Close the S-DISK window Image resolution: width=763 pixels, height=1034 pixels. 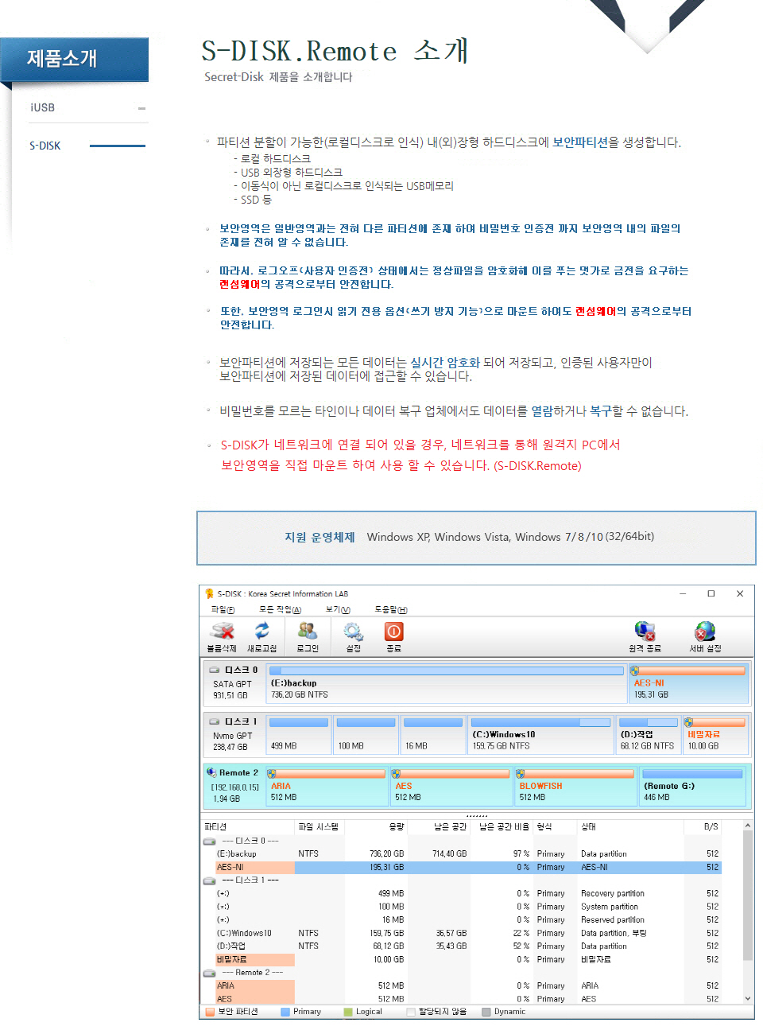click(x=740, y=593)
